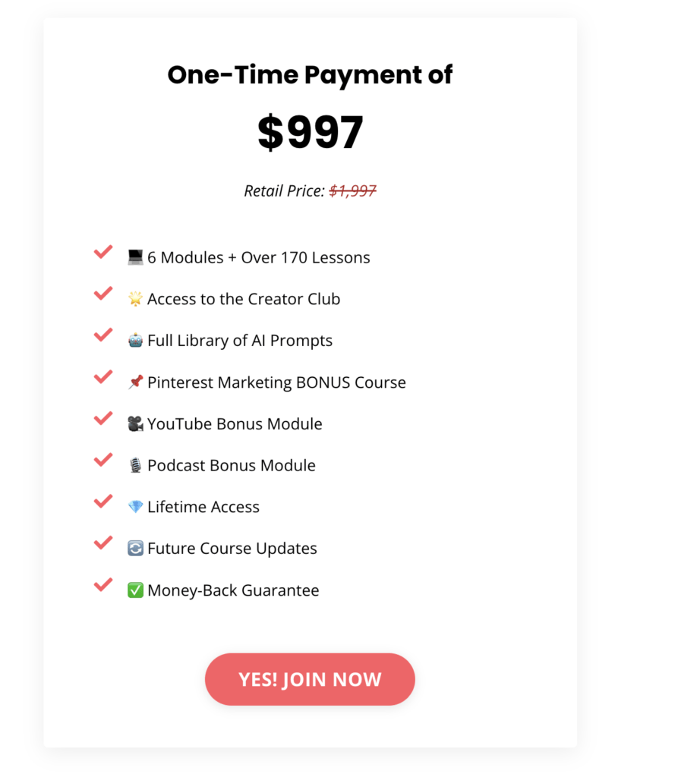Click the YouTube Bonus Module label
Image resolution: width=678 pixels, height=777 pixels.
pyautogui.click(x=235, y=423)
